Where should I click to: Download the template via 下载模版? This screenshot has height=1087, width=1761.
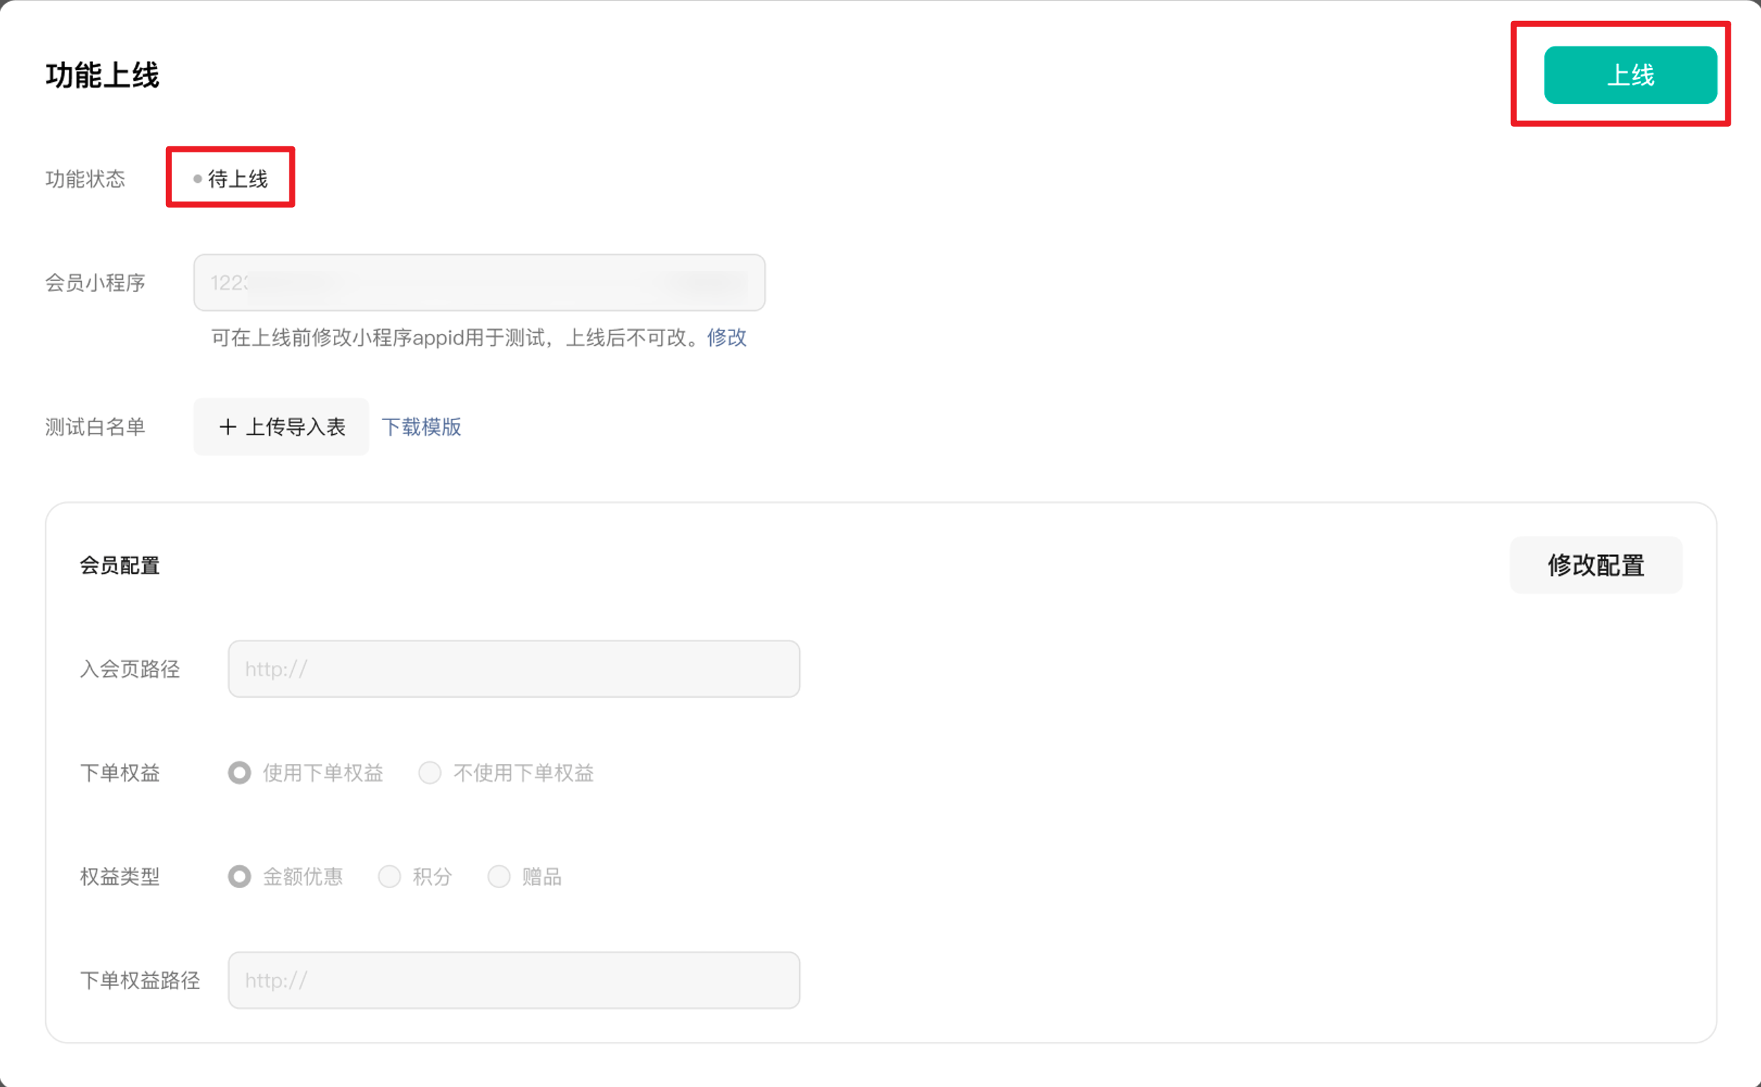pos(422,427)
